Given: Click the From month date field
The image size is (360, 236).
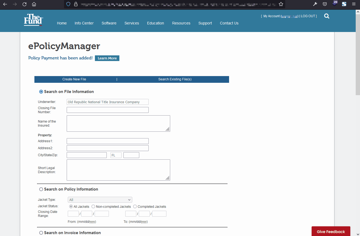Looking at the screenshot, I should (x=73, y=214).
